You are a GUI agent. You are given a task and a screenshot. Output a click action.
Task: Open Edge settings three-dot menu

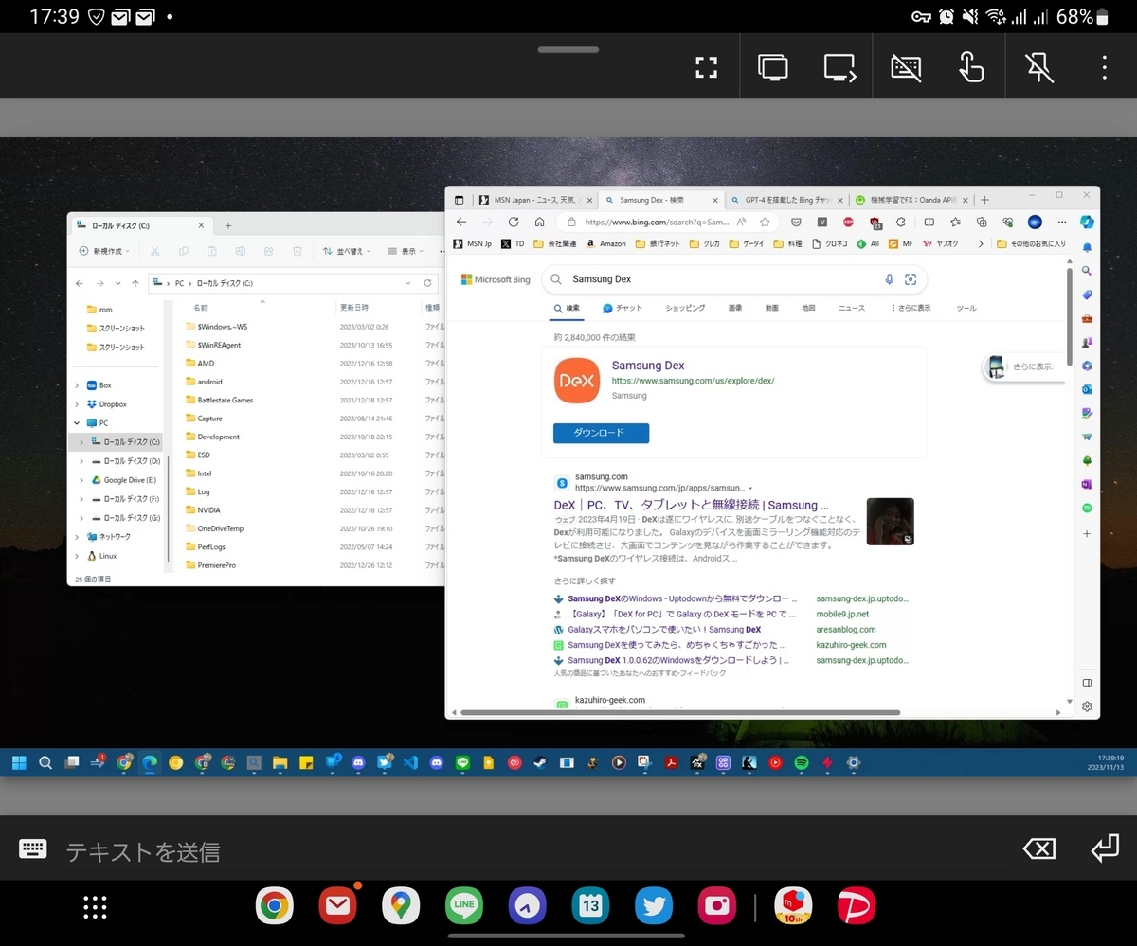coord(1060,222)
